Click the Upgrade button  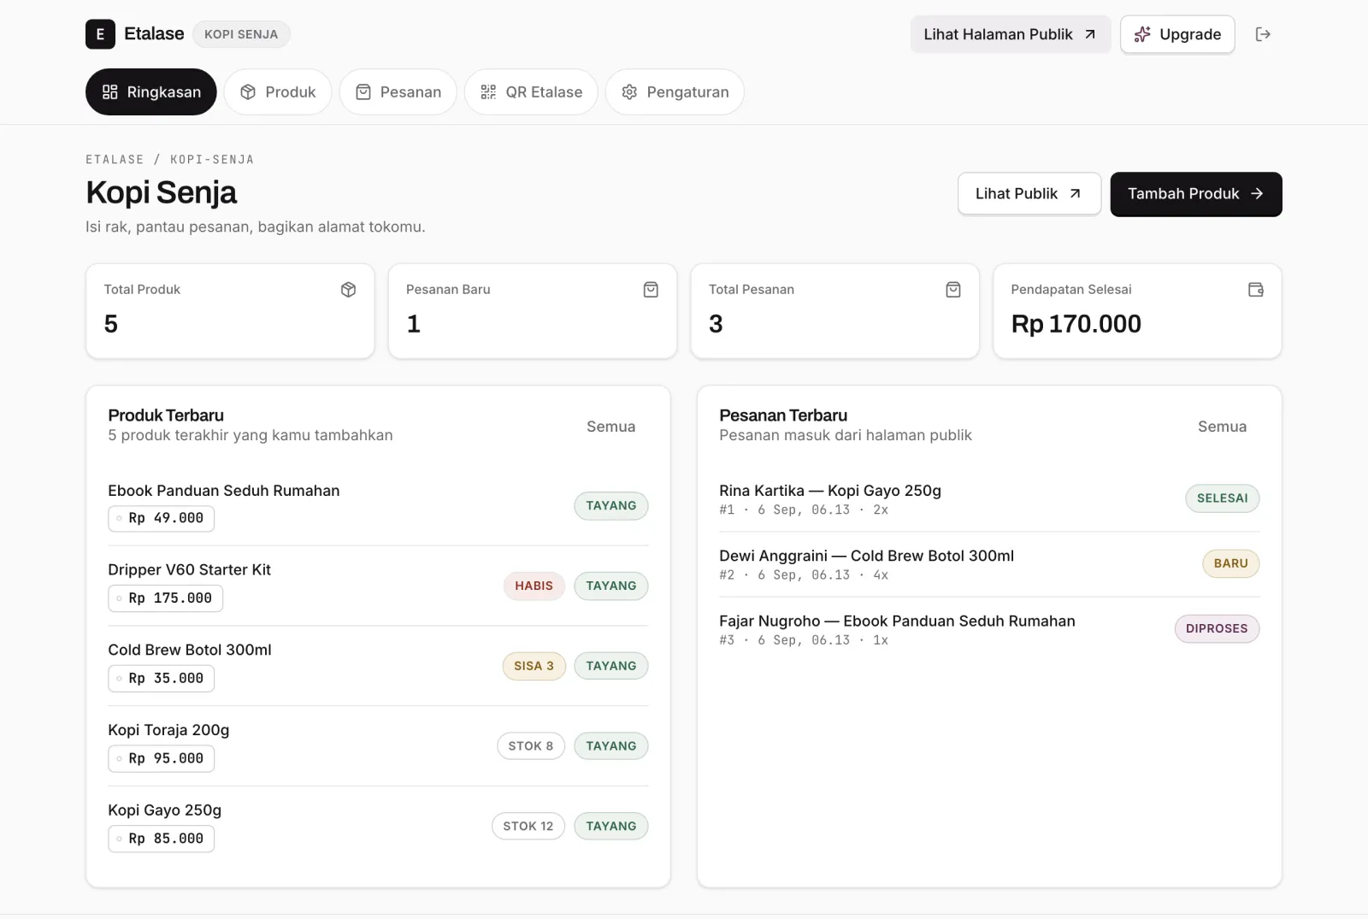(1177, 34)
